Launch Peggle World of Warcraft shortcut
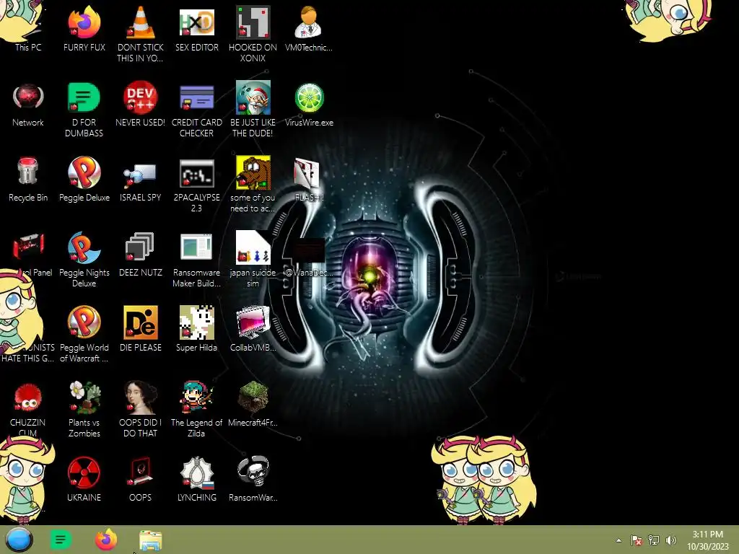This screenshot has height=554, width=739. (x=84, y=335)
